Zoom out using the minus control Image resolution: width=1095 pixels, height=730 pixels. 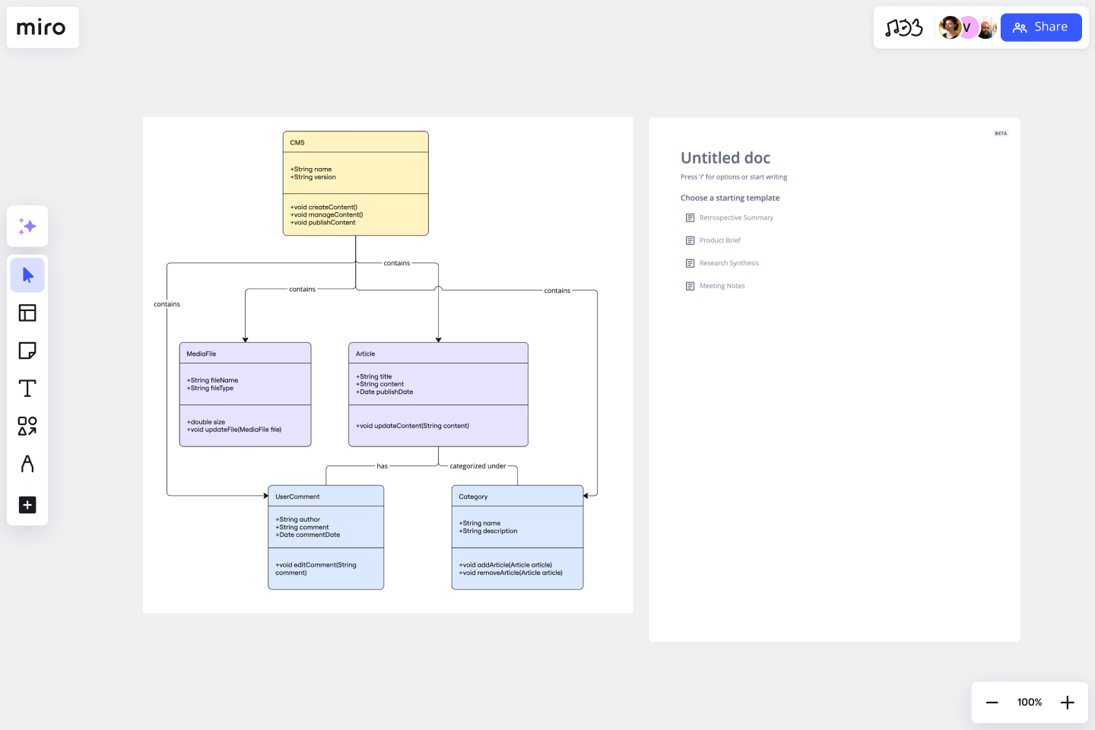(x=992, y=702)
